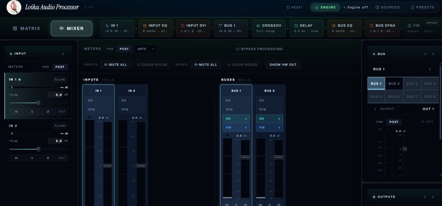Click the Bypass Processing power icon
Screen dimensions: 442x206
[x=238, y=49]
